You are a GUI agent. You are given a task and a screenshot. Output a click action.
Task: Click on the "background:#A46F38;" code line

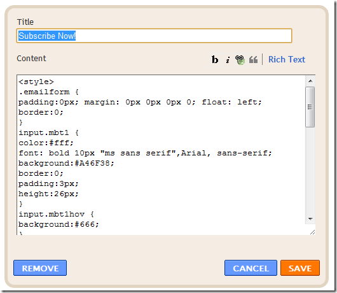(66, 164)
